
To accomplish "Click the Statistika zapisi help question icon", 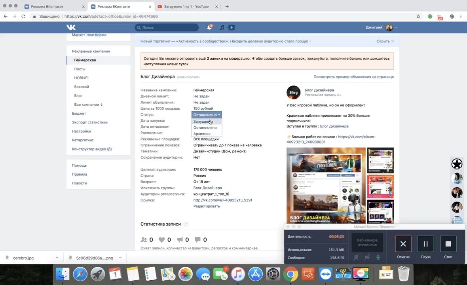I will pos(186,224).
